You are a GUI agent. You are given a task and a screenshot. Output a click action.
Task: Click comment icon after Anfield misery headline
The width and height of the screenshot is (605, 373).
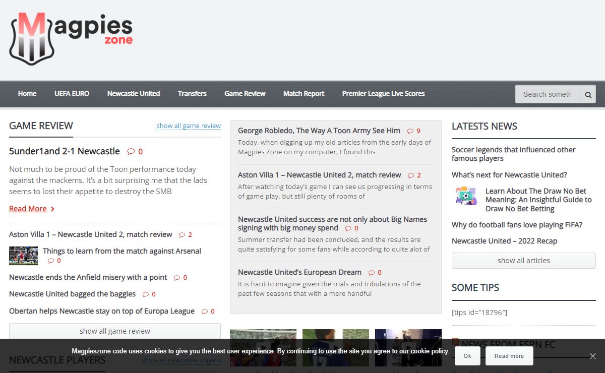point(177,278)
